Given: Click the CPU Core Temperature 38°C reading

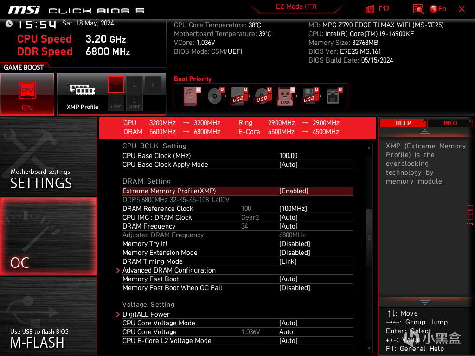Looking at the screenshot, I should coord(218,25).
